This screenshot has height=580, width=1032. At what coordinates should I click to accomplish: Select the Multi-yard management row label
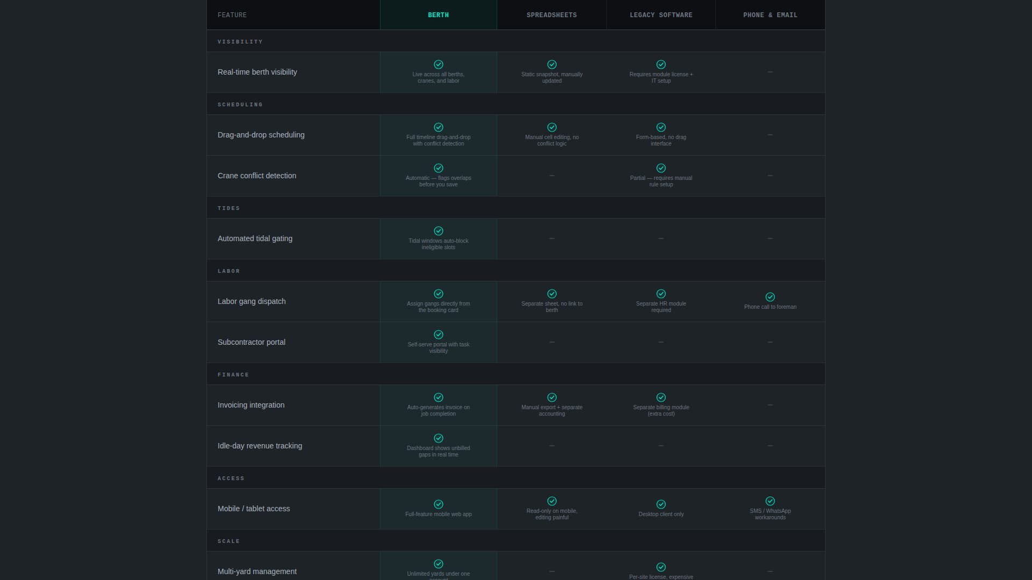pyautogui.click(x=257, y=571)
